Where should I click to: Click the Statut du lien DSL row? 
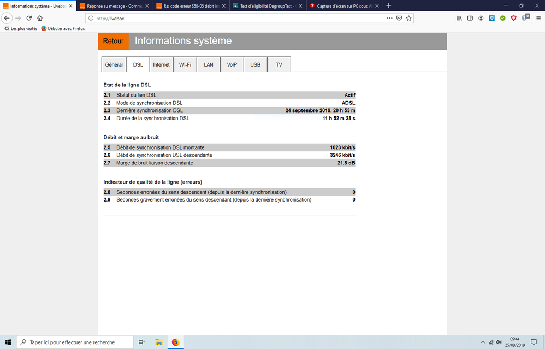229,95
